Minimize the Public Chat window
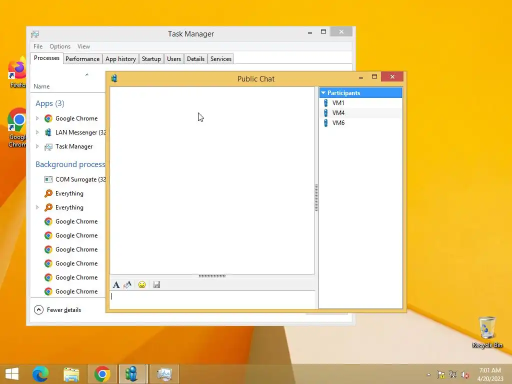Screen dimensions: 512x384 coord(361,77)
